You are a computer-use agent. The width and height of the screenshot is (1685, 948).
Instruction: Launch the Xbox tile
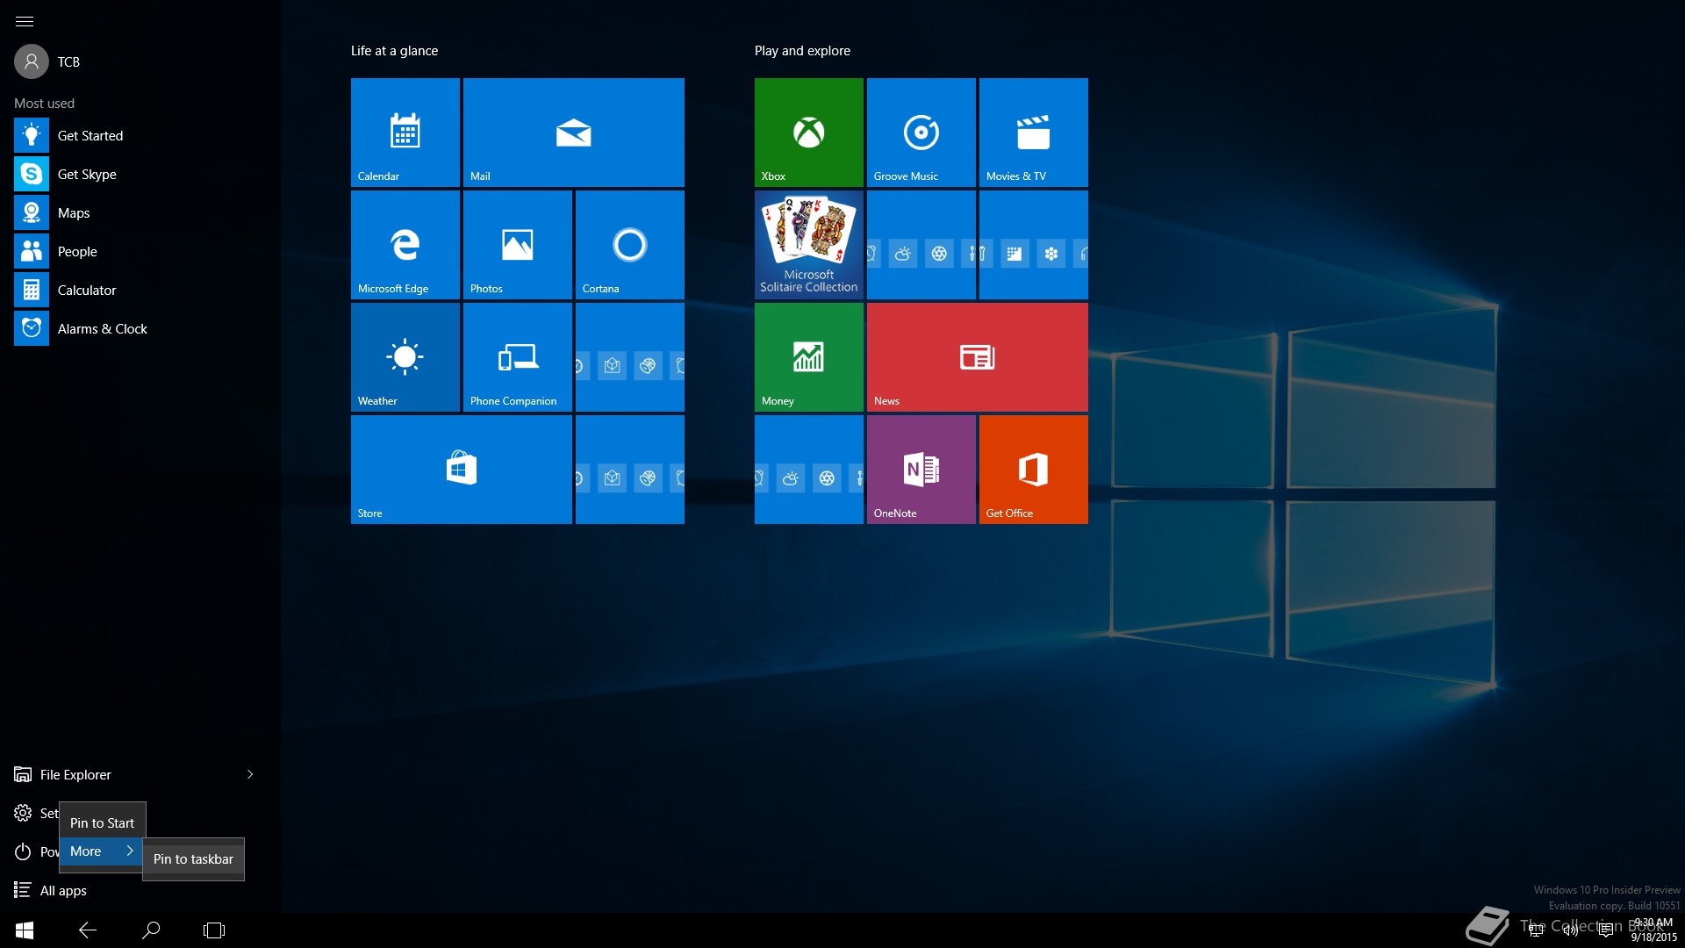pos(808,133)
